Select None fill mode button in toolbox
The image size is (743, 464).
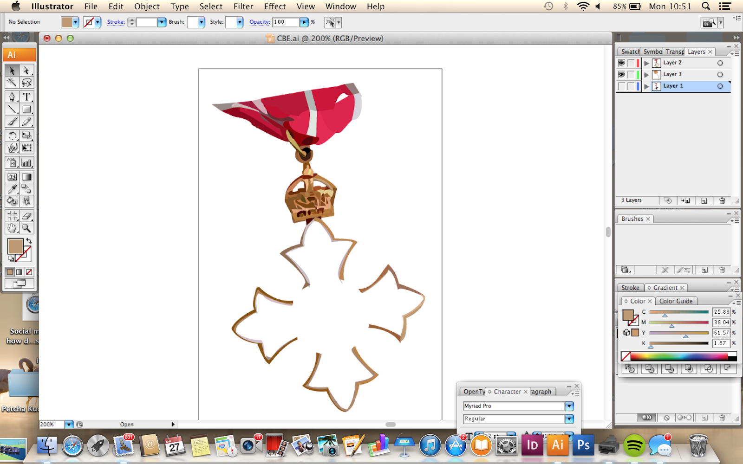tap(29, 272)
